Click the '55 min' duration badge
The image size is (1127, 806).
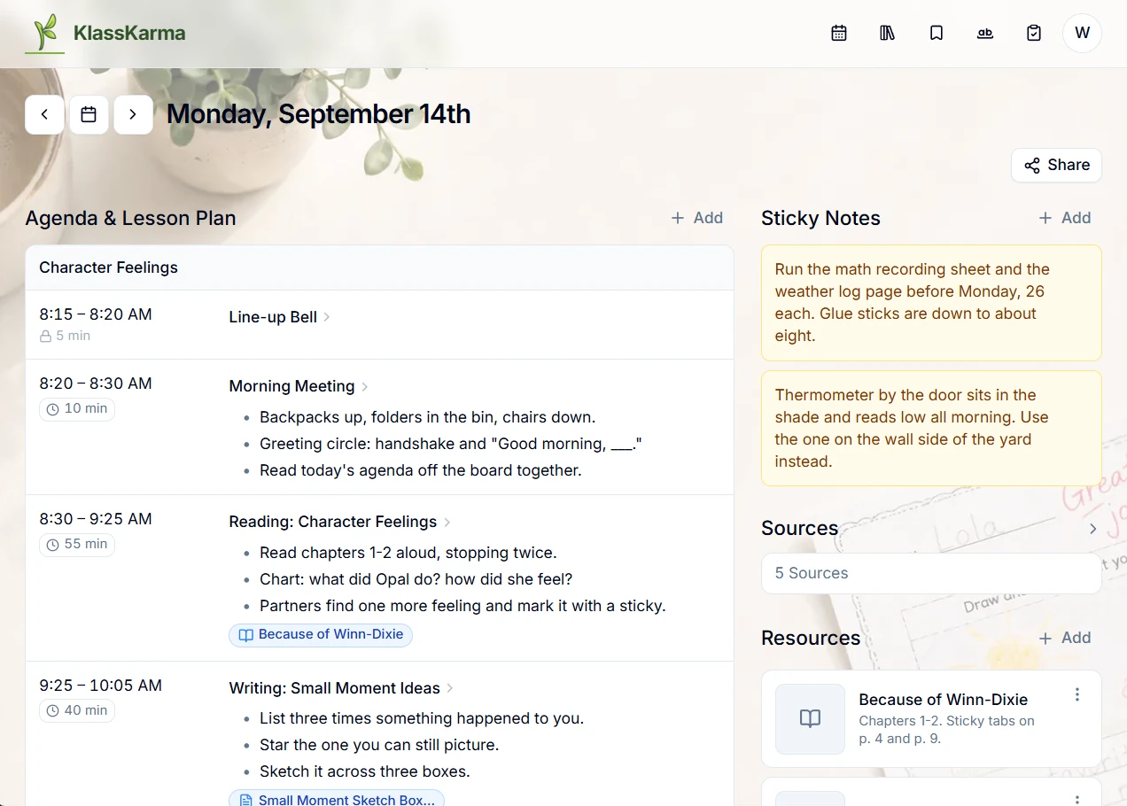click(x=77, y=544)
